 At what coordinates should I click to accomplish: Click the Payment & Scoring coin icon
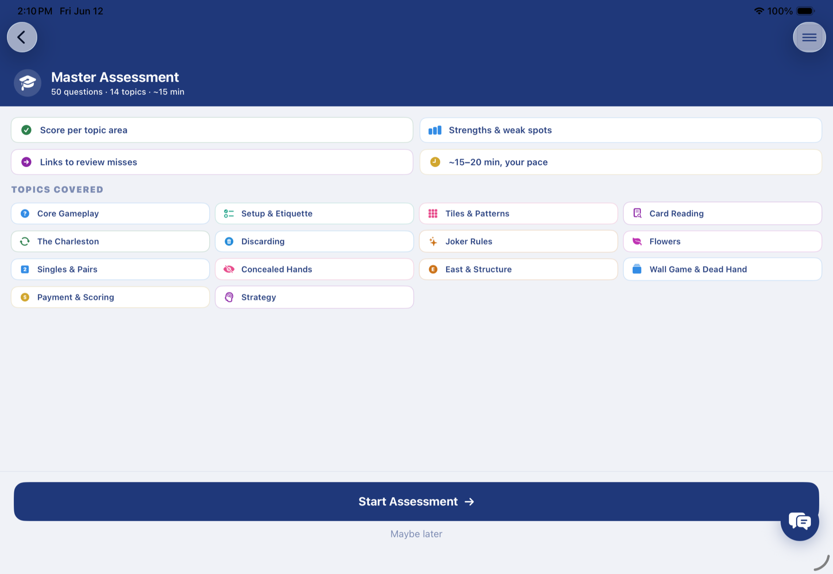(x=25, y=297)
